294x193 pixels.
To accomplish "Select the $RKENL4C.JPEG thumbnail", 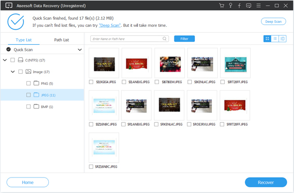I will (169, 105).
